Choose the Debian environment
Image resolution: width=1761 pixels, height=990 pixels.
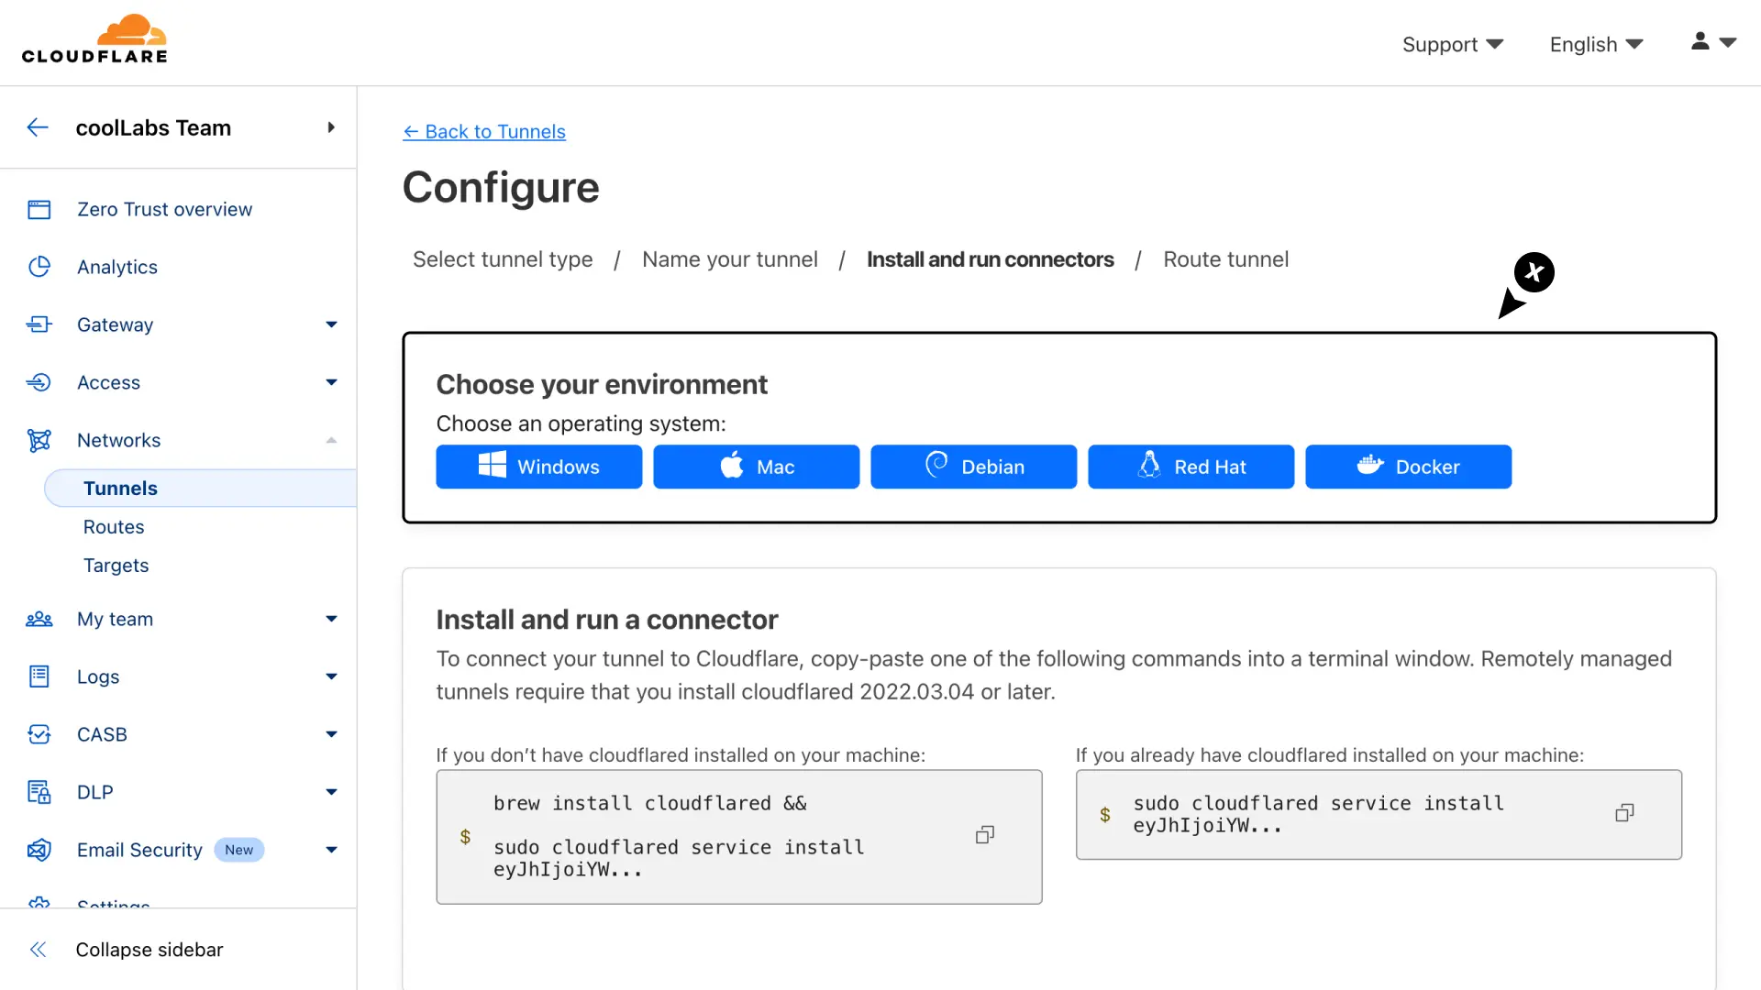[973, 467]
